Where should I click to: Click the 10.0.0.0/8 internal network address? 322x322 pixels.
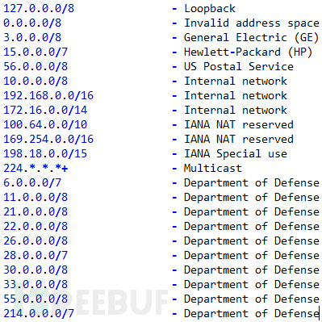coord(36,82)
